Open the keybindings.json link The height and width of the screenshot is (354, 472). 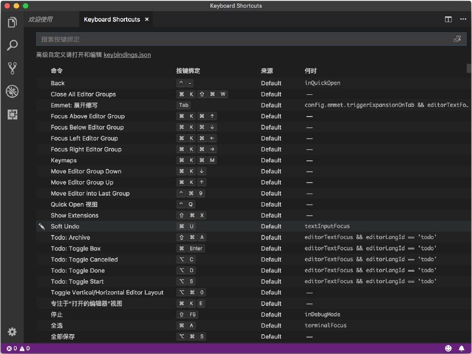[x=127, y=55]
